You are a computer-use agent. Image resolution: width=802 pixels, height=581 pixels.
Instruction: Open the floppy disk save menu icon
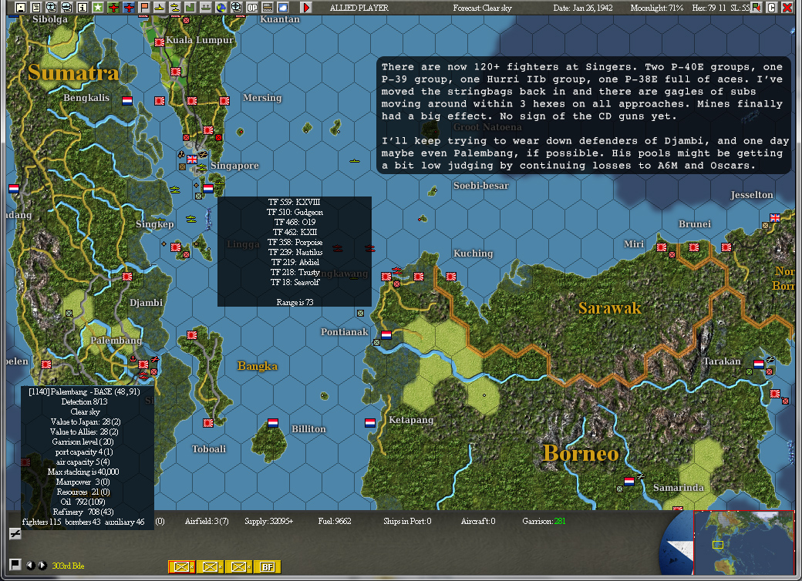21,7
